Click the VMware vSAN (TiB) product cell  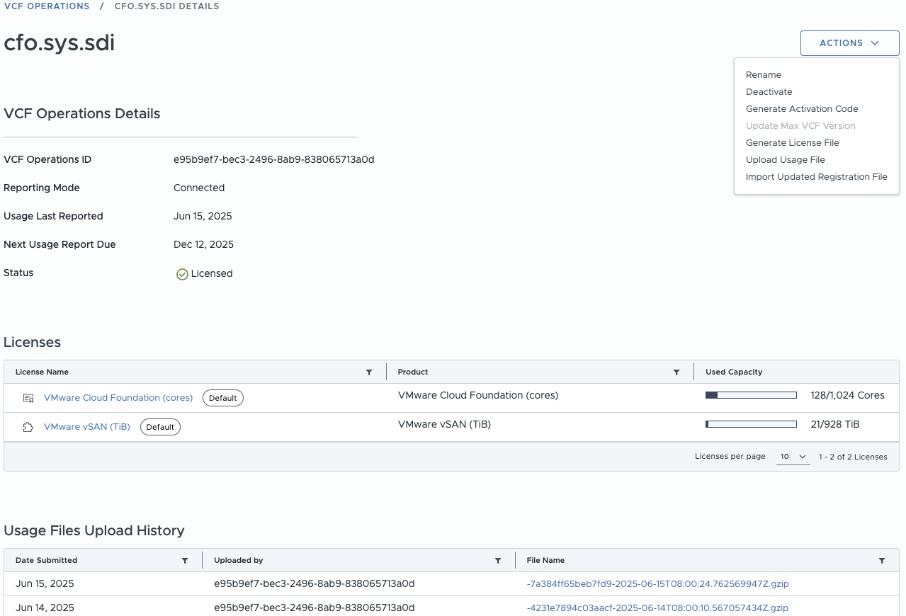[x=444, y=424]
